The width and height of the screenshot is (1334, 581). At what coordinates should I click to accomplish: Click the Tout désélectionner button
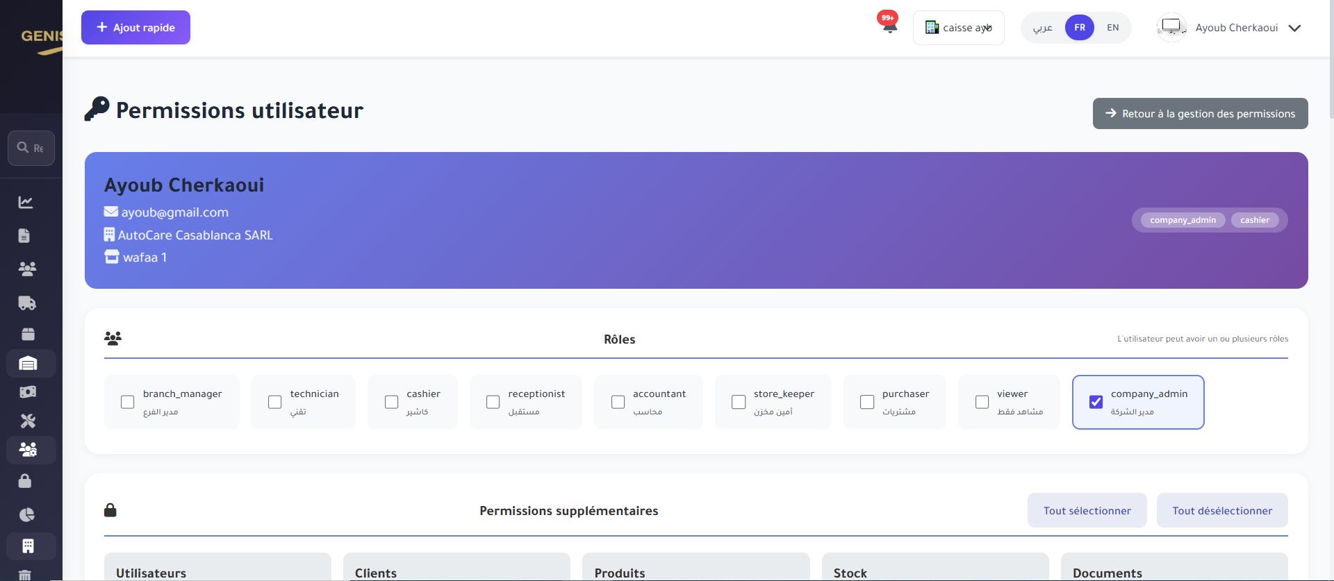click(x=1222, y=510)
